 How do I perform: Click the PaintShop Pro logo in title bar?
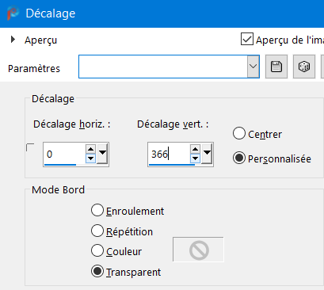coord(13,13)
